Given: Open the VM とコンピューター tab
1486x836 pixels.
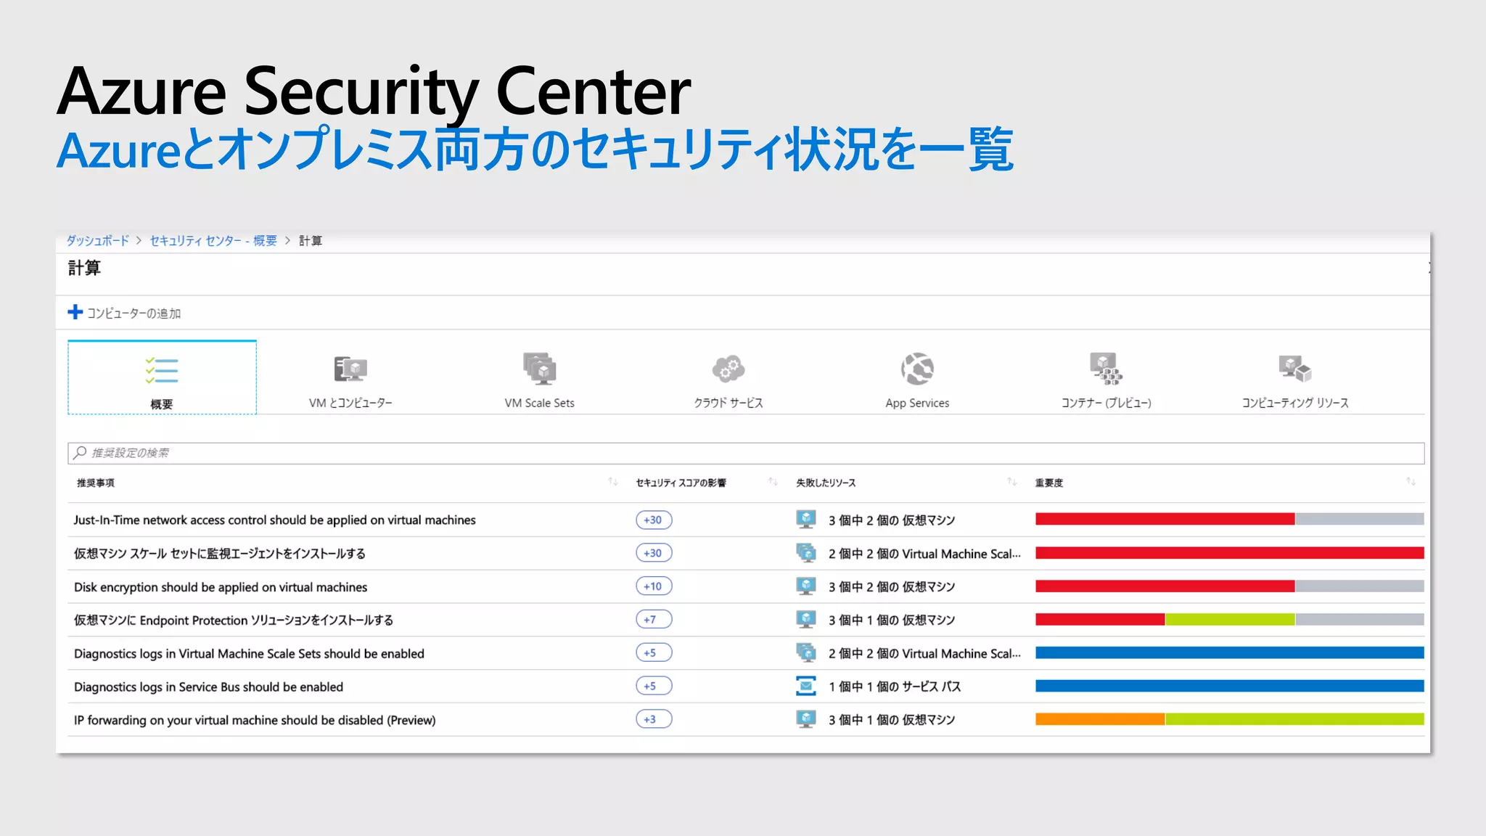Looking at the screenshot, I should click(x=350, y=377).
